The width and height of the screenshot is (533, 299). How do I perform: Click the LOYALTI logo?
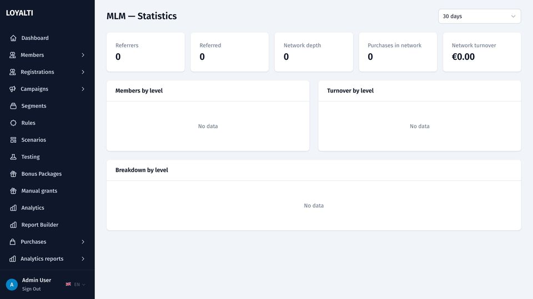tap(19, 13)
